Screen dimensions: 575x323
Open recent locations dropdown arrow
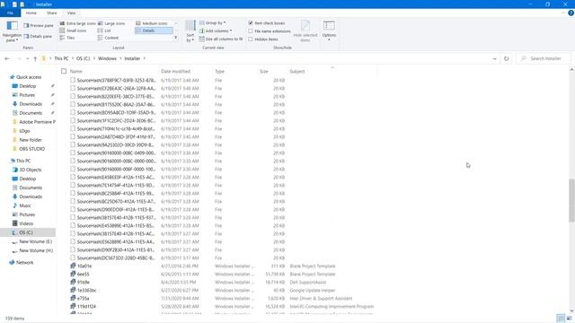28,58
